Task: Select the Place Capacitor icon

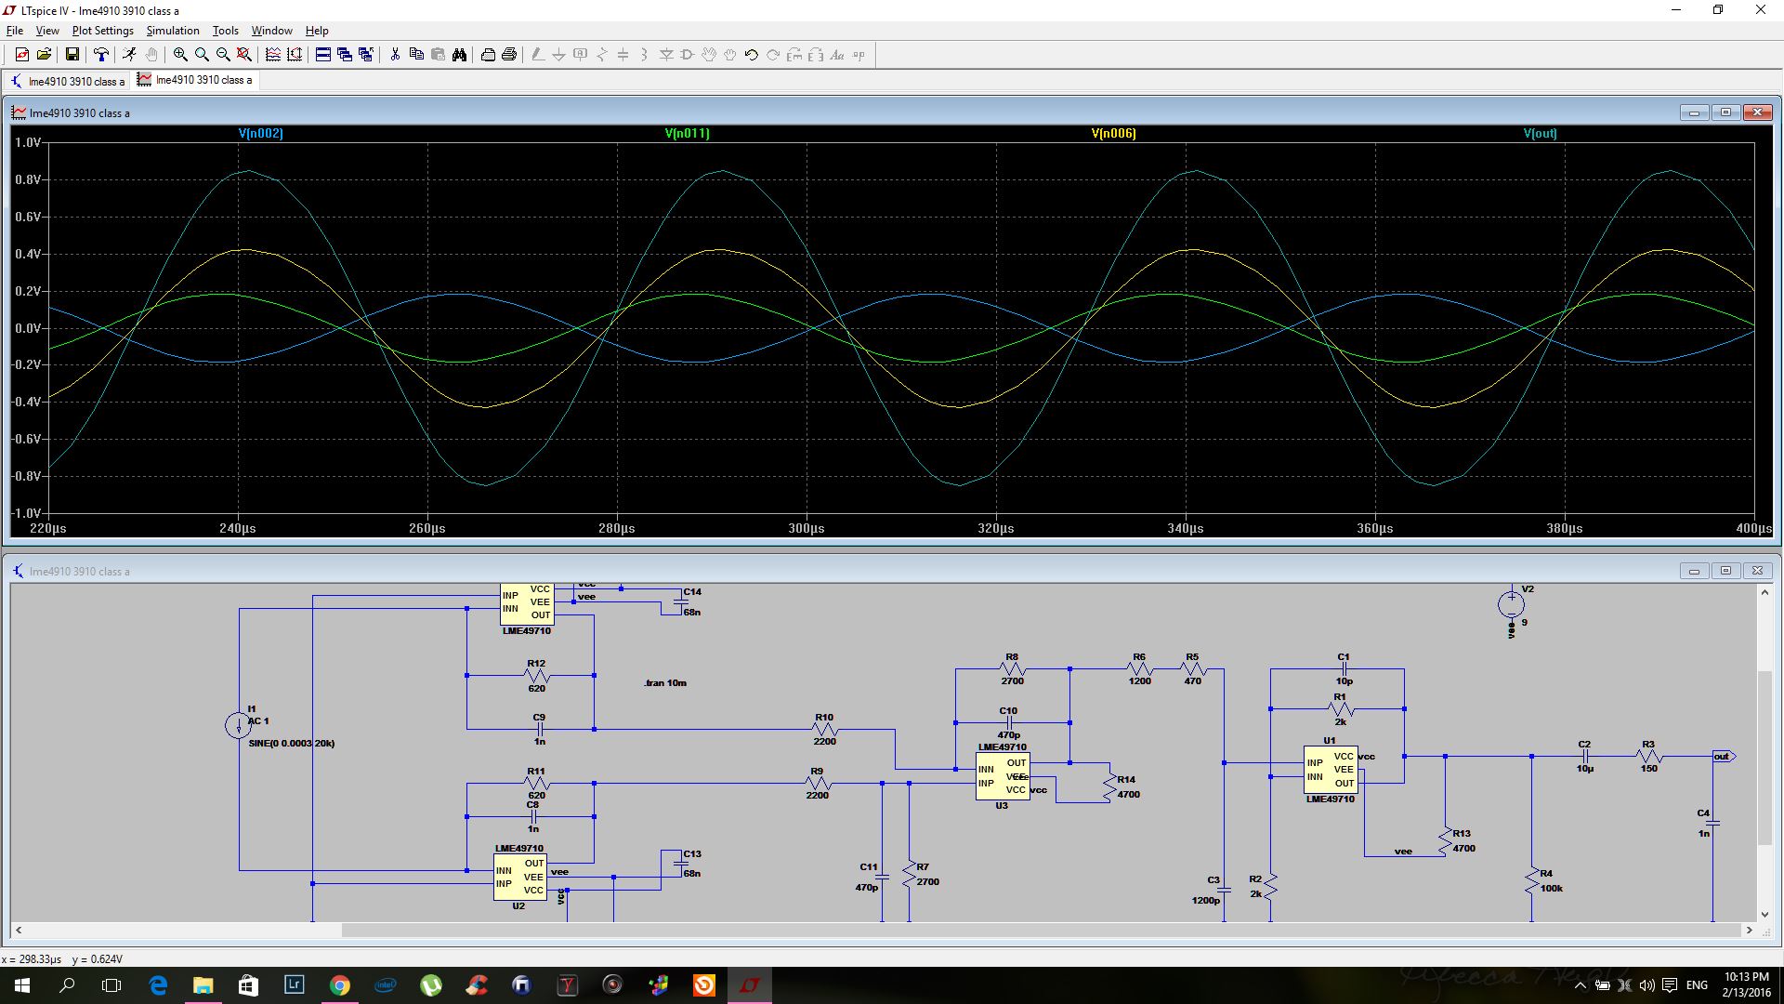Action: click(x=623, y=55)
